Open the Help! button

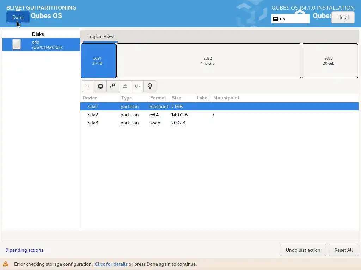pyautogui.click(x=343, y=17)
